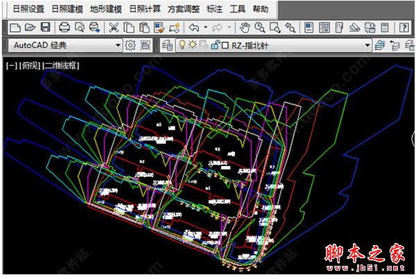Click the Workspace Settings gear icon
This screenshot has width=416, height=279.
point(130,46)
